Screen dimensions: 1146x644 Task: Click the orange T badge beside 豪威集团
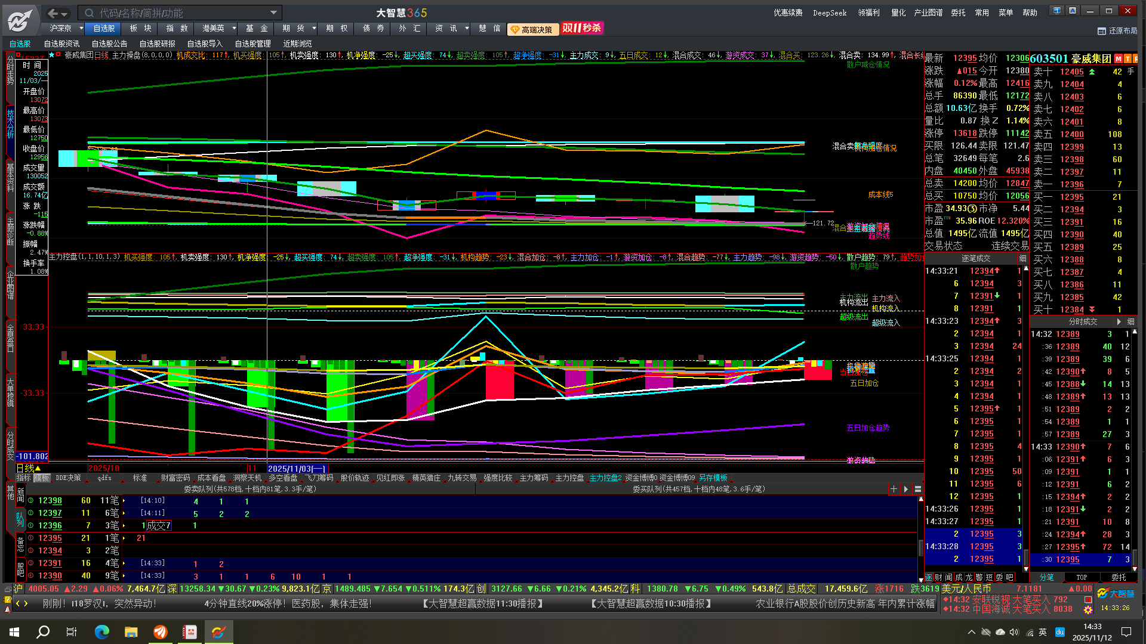click(x=1127, y=58)
